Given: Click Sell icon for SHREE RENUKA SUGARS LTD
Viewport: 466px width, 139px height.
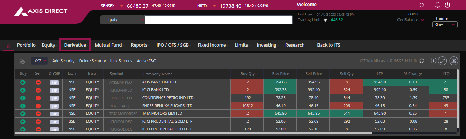Looking at the screenshot, I should coord(38,106).
